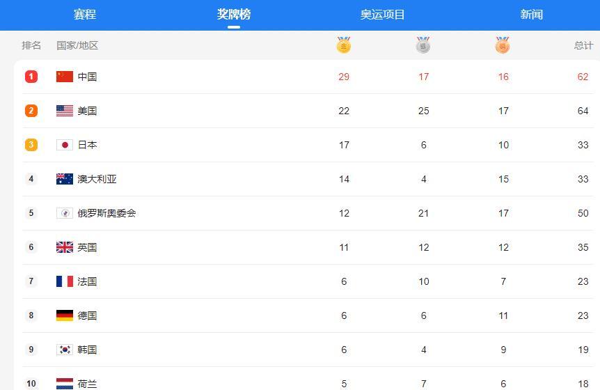Screen dimensions: 600x390
Task: Click the United States flag icon
Action: [x=65, y=111]
